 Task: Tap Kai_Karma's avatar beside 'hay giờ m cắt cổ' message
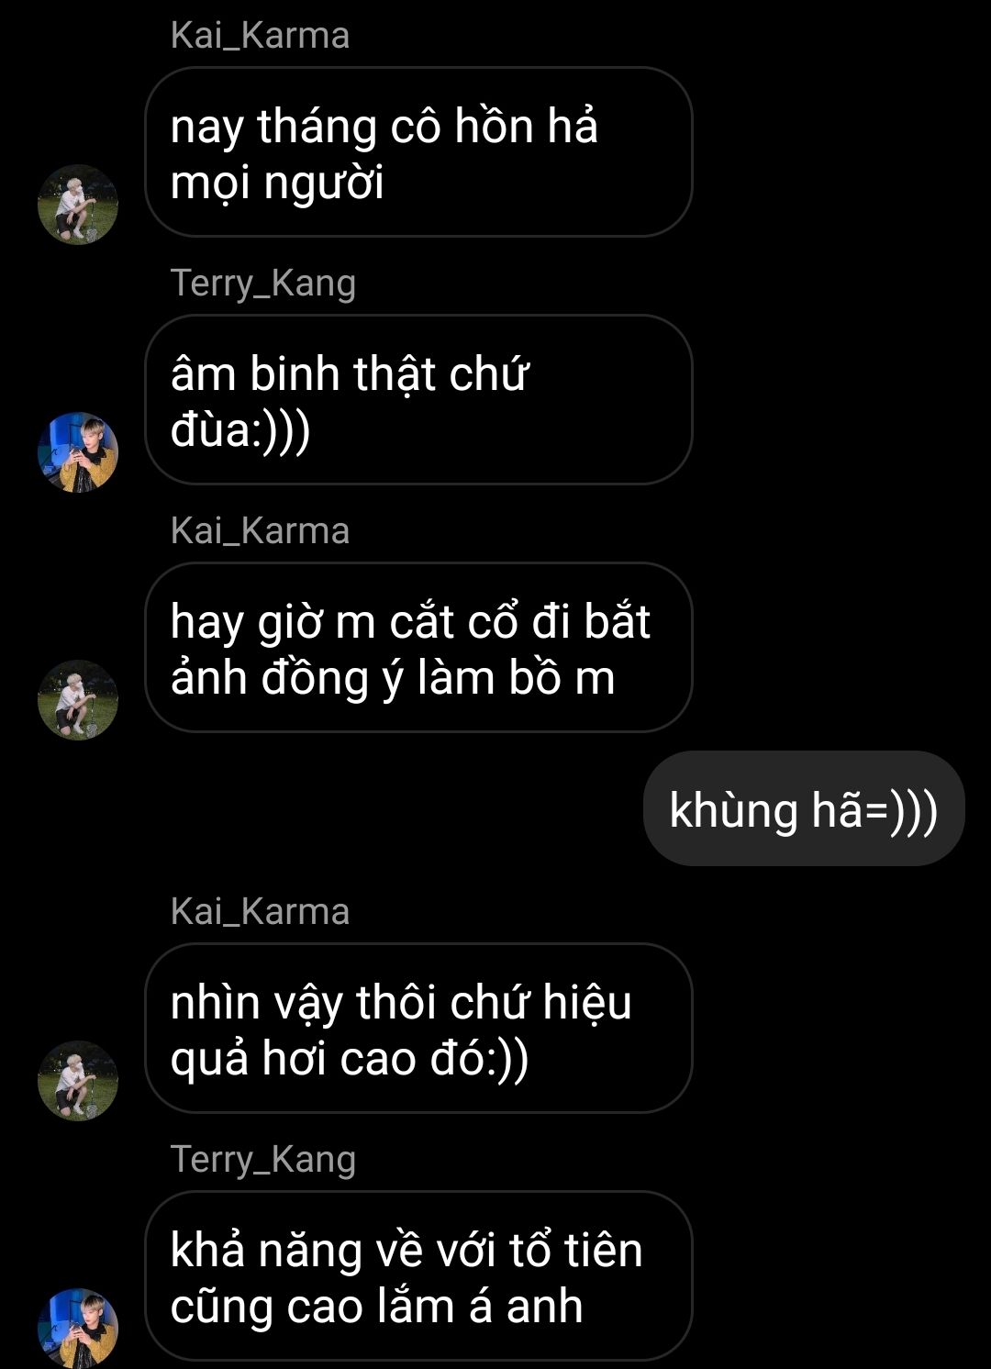[78, 700]
